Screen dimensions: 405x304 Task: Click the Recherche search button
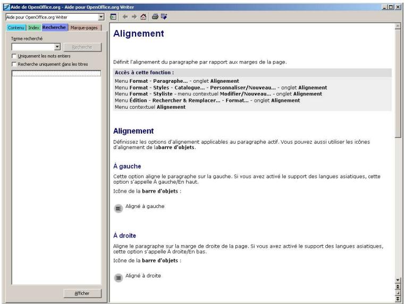point(82,47)
